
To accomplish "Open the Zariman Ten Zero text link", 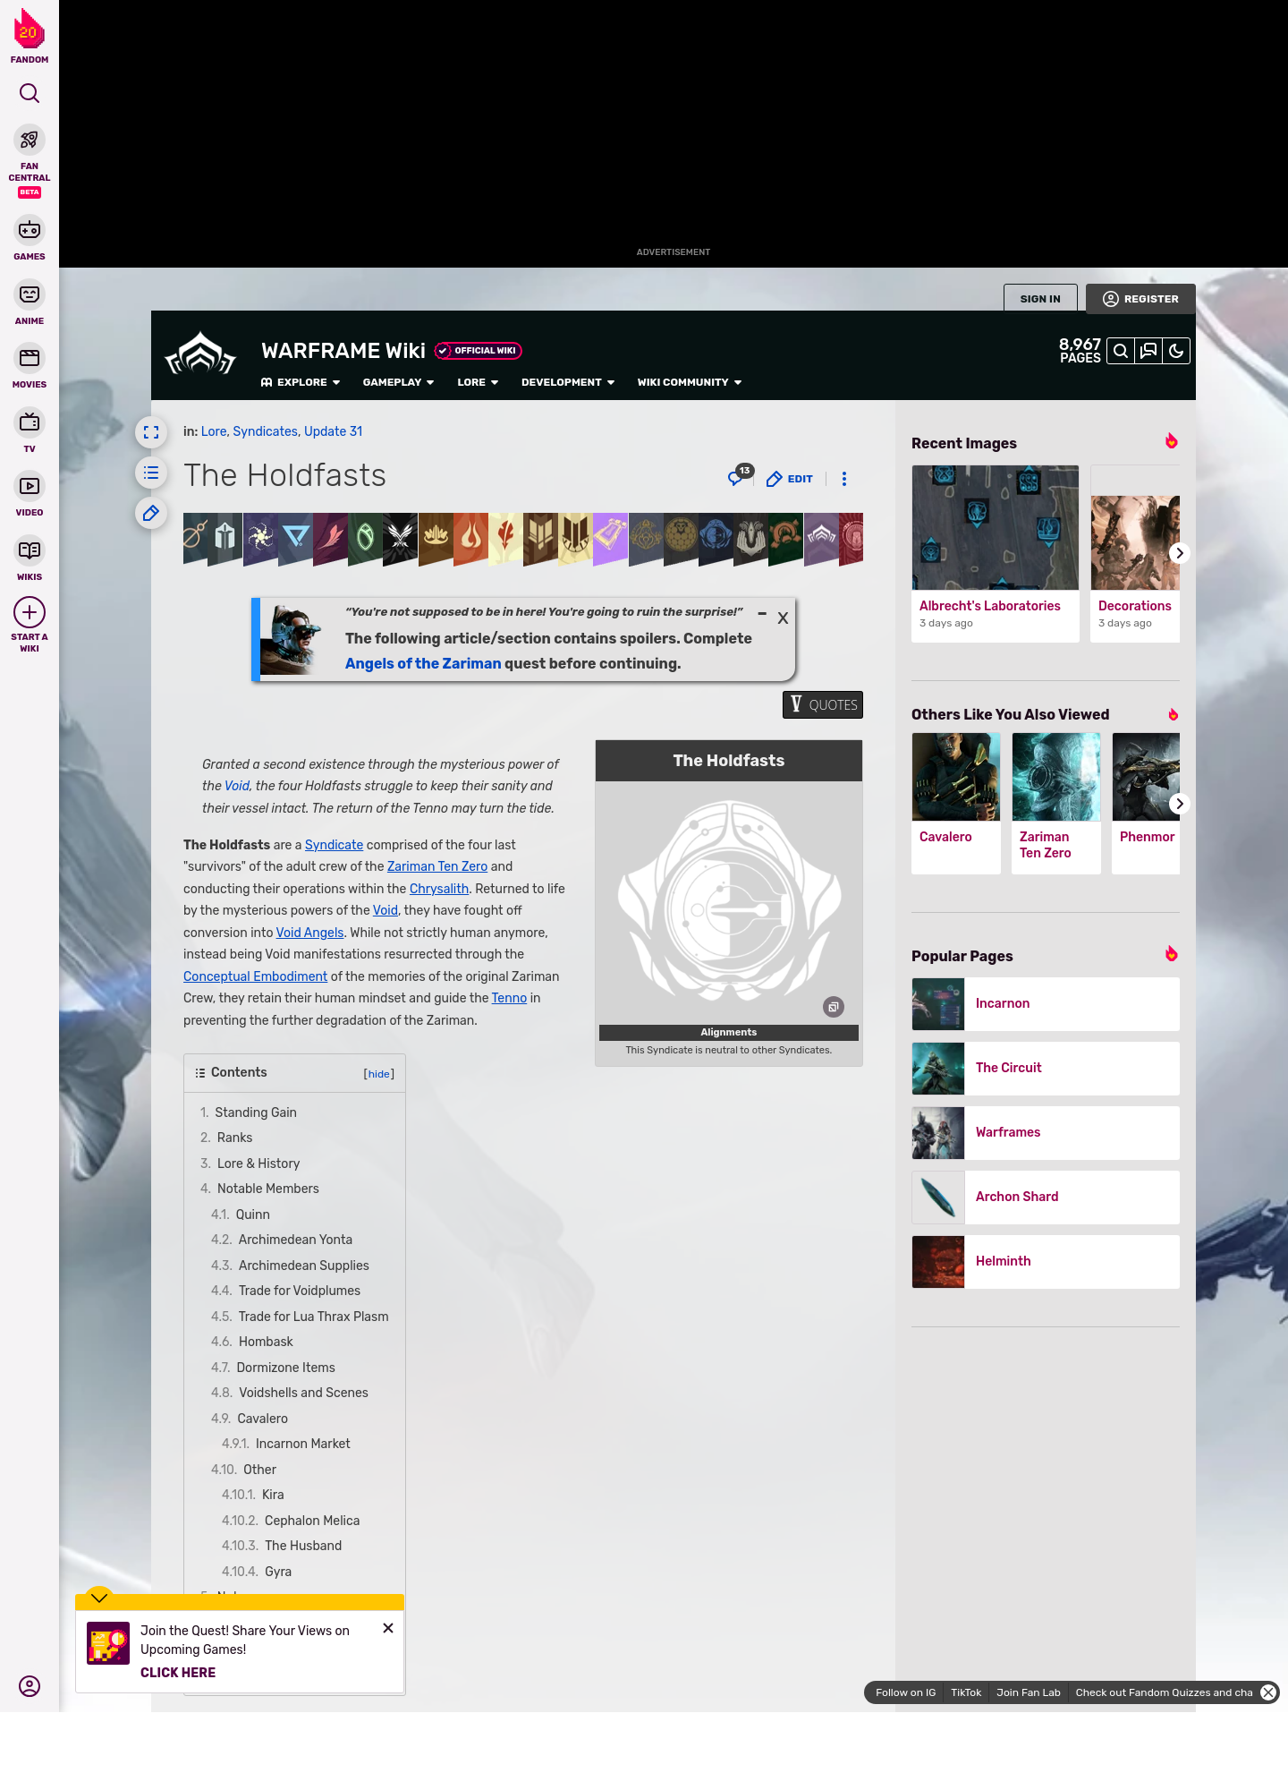I will click(437, 866).
